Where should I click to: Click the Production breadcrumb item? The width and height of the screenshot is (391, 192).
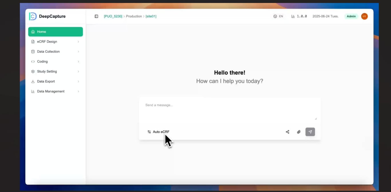click(x=134, y=16)
